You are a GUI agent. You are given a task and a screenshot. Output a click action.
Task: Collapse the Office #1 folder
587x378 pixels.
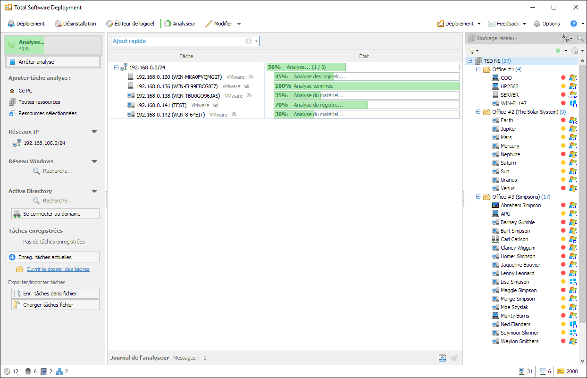click(x=478, y=69)
